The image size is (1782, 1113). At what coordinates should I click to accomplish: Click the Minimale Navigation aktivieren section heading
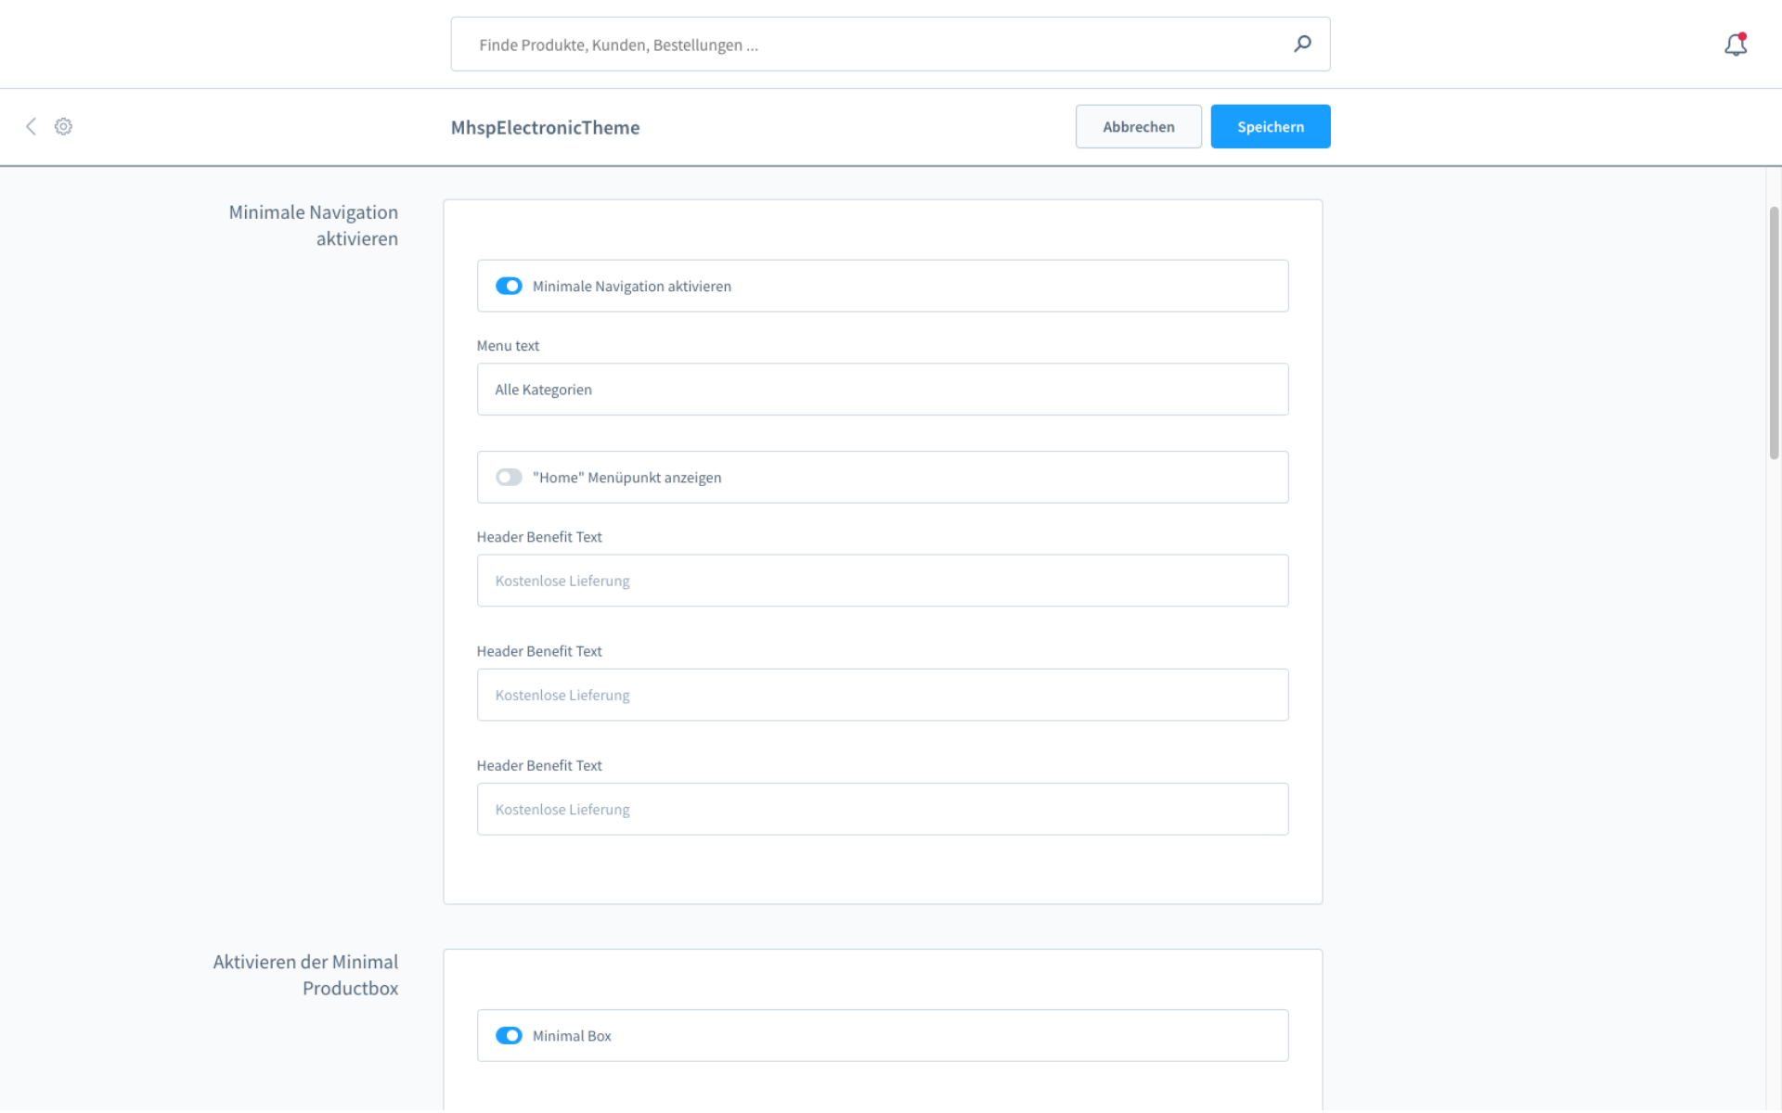[x=314, y=225]
